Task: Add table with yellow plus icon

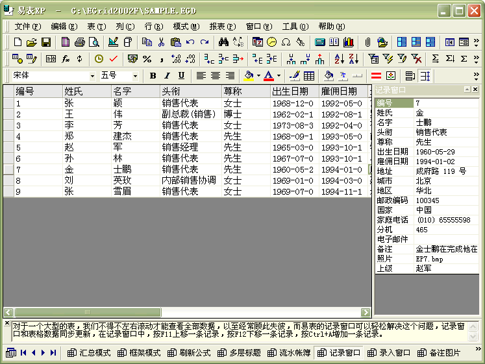Action: (18, 58)
